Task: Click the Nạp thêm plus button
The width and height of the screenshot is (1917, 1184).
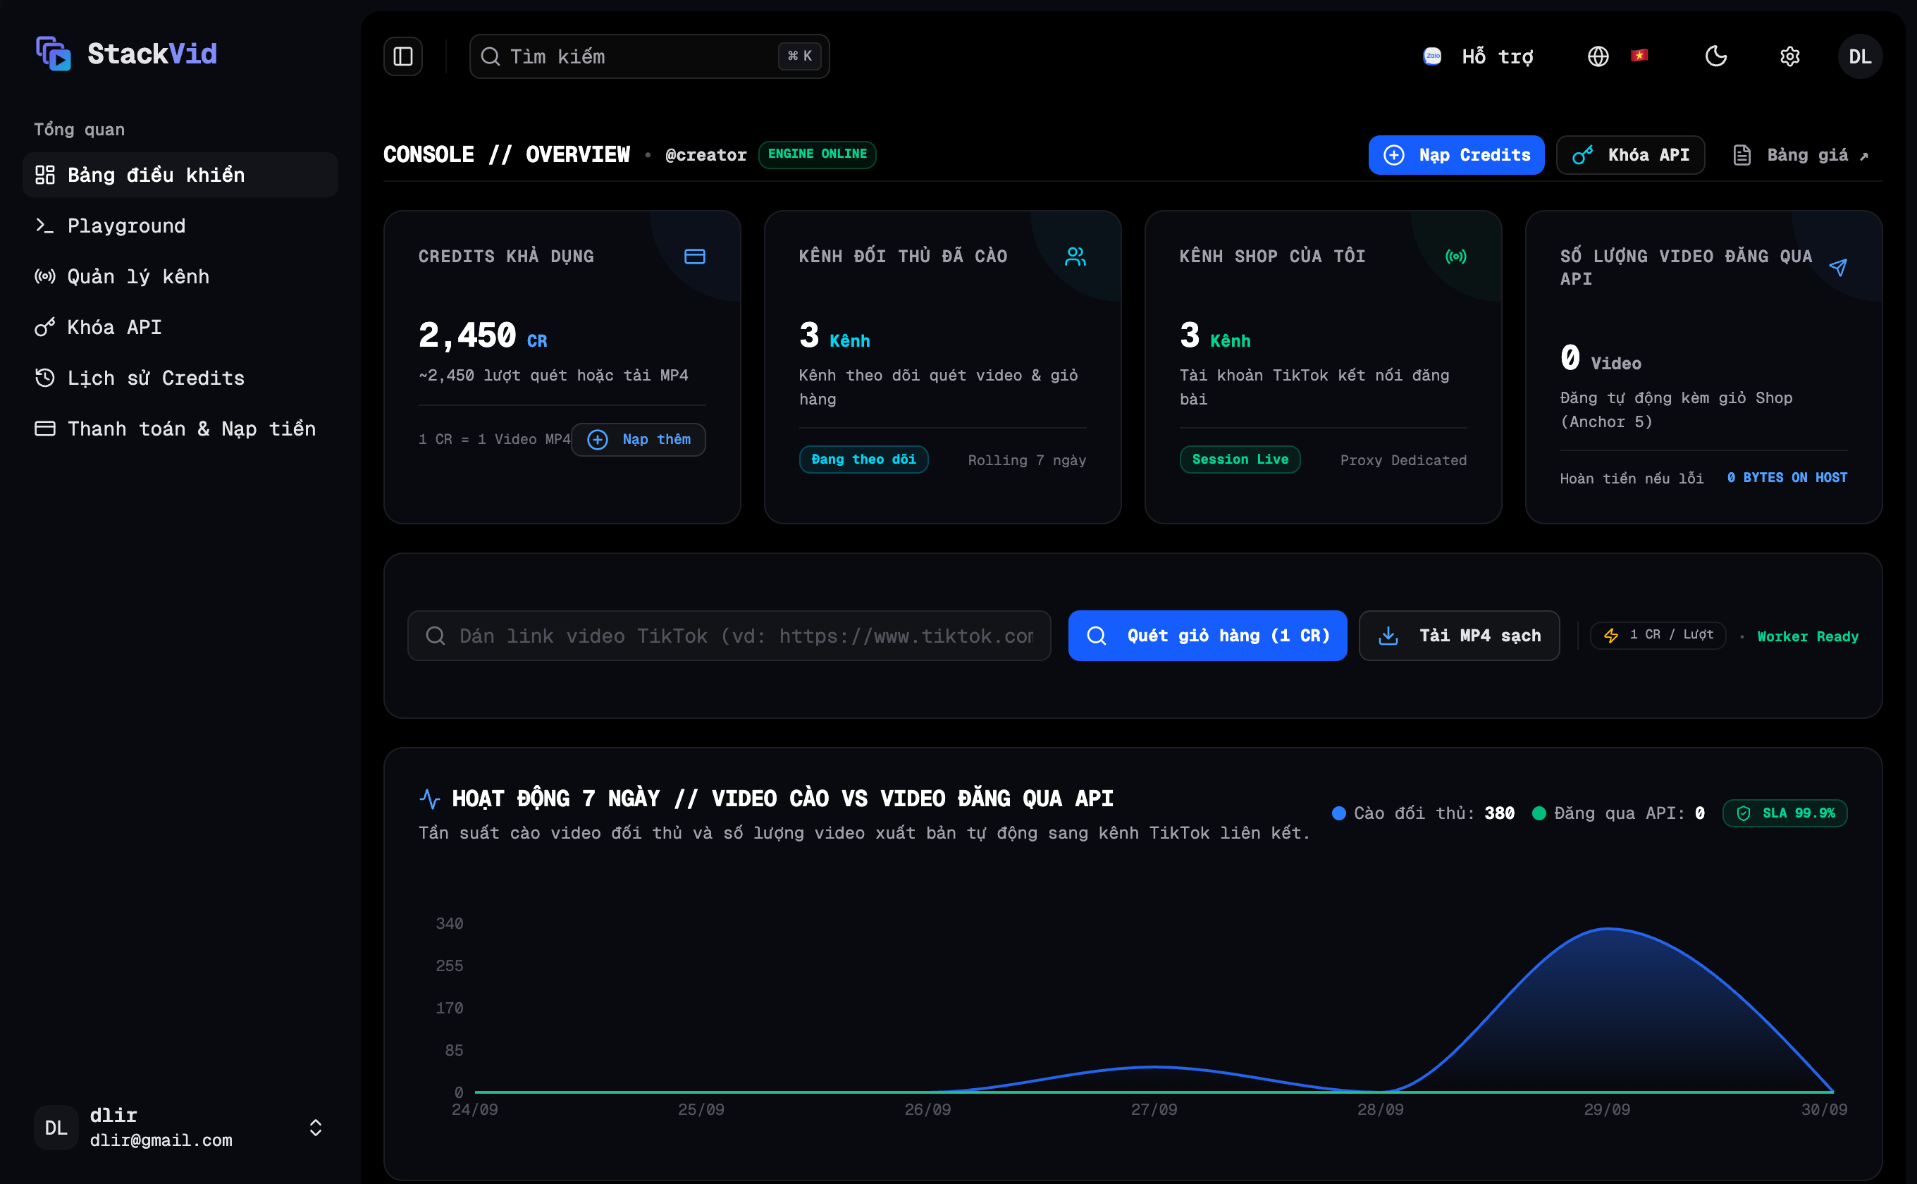Action: click(x=639, y=439)
